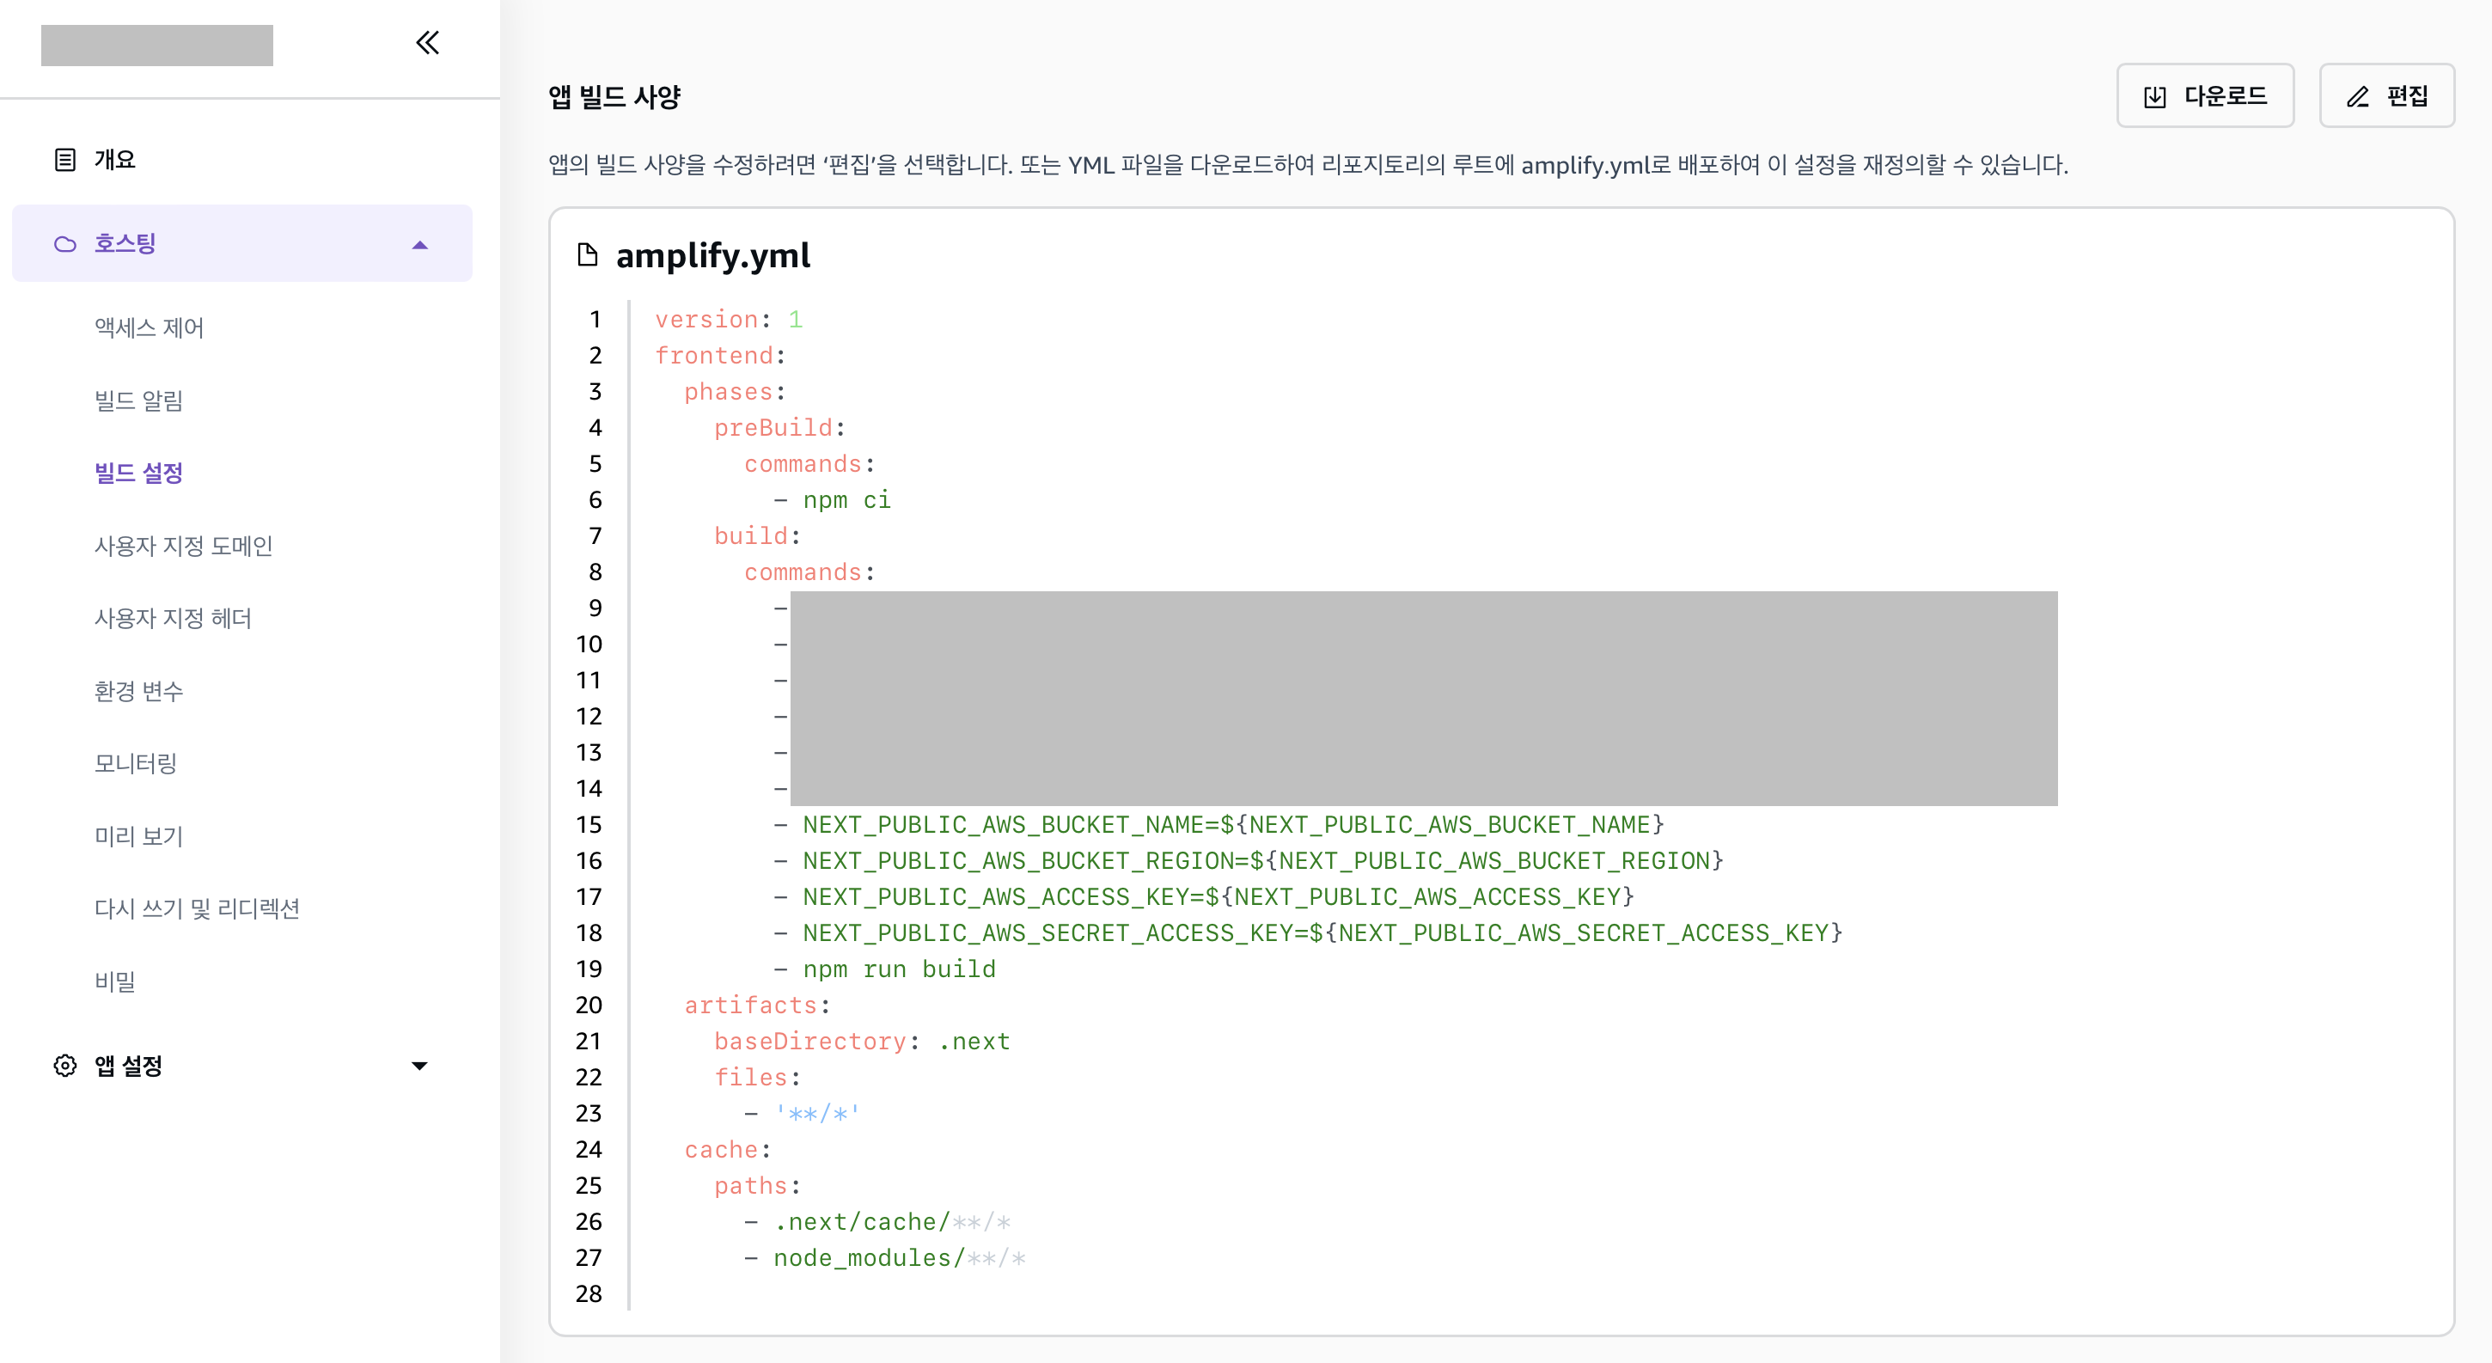Viewport: 2492px width, 1363px height.
Task: Collapse the 호스팅 section arrow
Action: (x=418, y=245)
